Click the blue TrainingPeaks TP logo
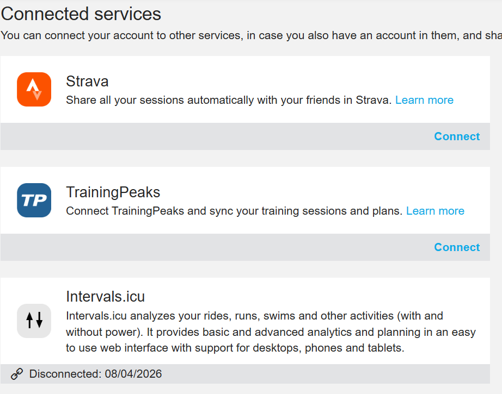502x394 pixels. 34,201
